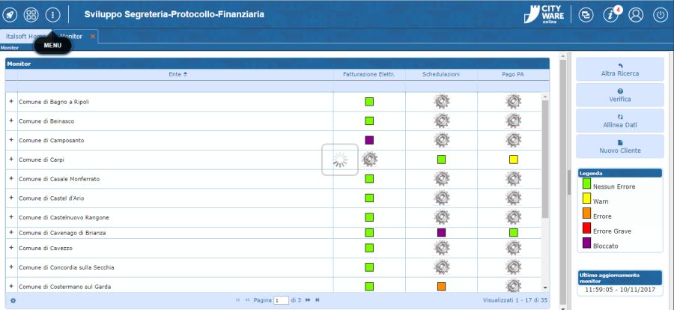
Task: Click the rocket launcher icon in header
Action: [10, 14]
